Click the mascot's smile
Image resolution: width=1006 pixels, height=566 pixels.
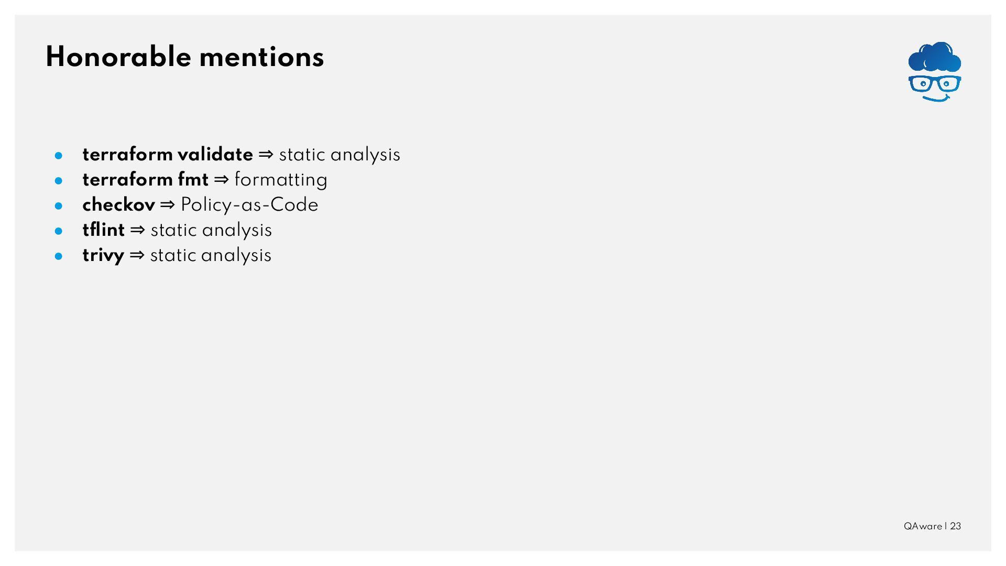pos(936,98)
